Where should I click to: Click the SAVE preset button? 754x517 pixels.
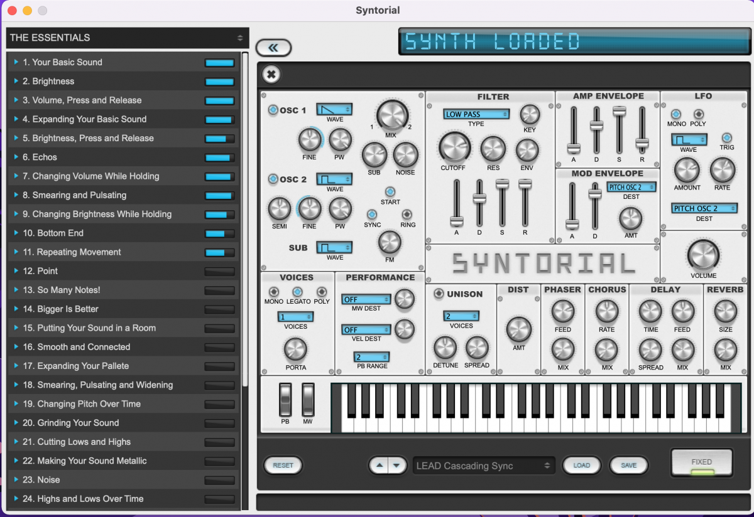coord(628,466)
